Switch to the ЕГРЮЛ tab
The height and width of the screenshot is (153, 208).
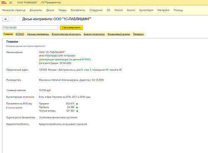pyautogui.click(x=20, y=34)
